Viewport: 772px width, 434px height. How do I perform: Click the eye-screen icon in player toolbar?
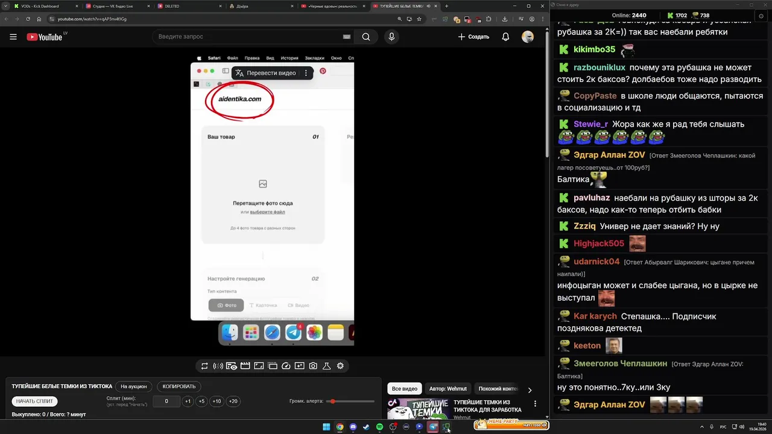(232, 366)
